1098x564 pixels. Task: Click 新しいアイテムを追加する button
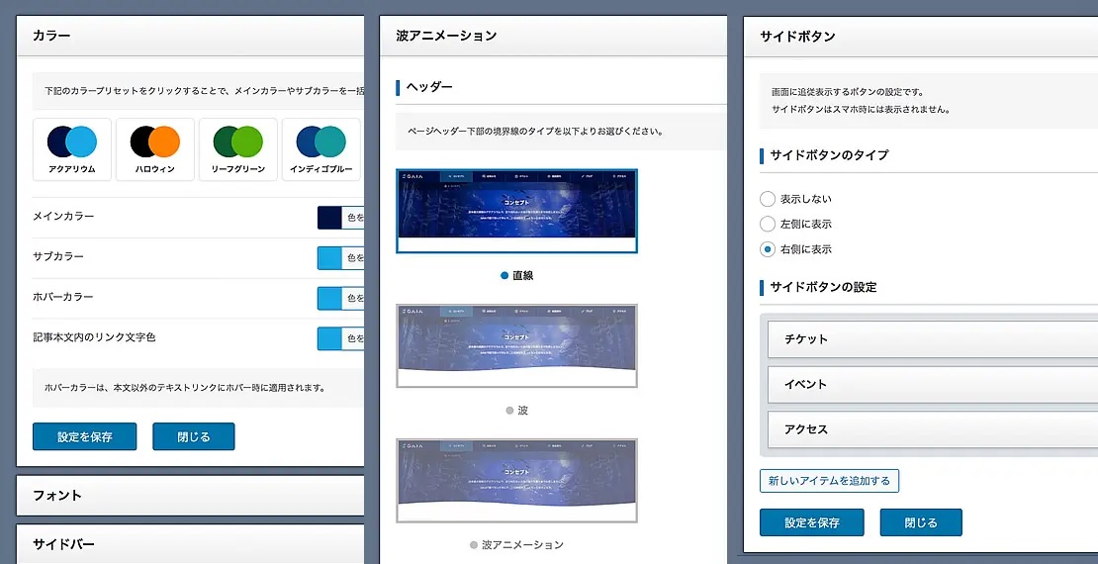829,481
